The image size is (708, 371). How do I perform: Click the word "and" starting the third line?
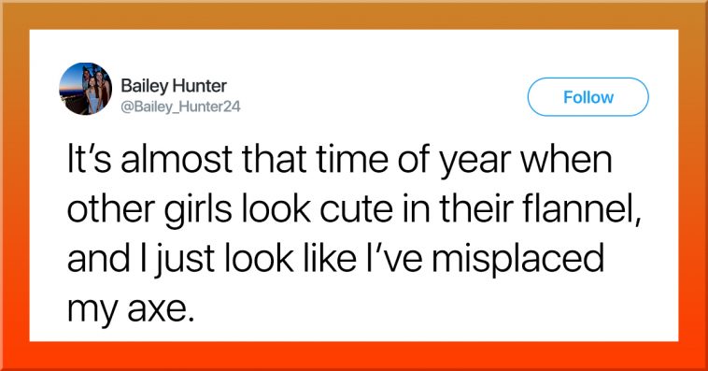click(98, 259)
